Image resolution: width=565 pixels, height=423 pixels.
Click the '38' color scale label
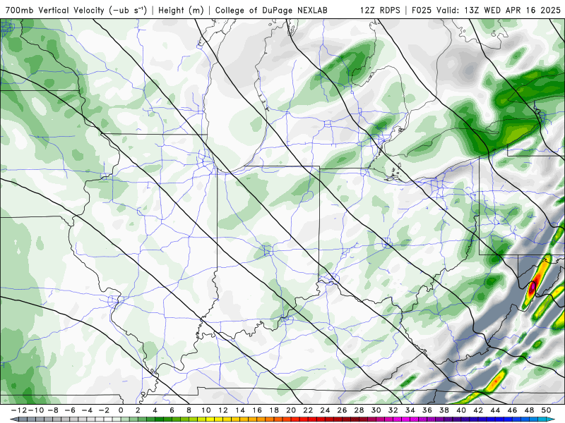pos(444,410)
